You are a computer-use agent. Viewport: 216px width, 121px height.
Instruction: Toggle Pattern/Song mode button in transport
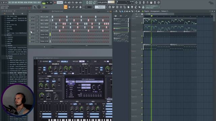44,3
